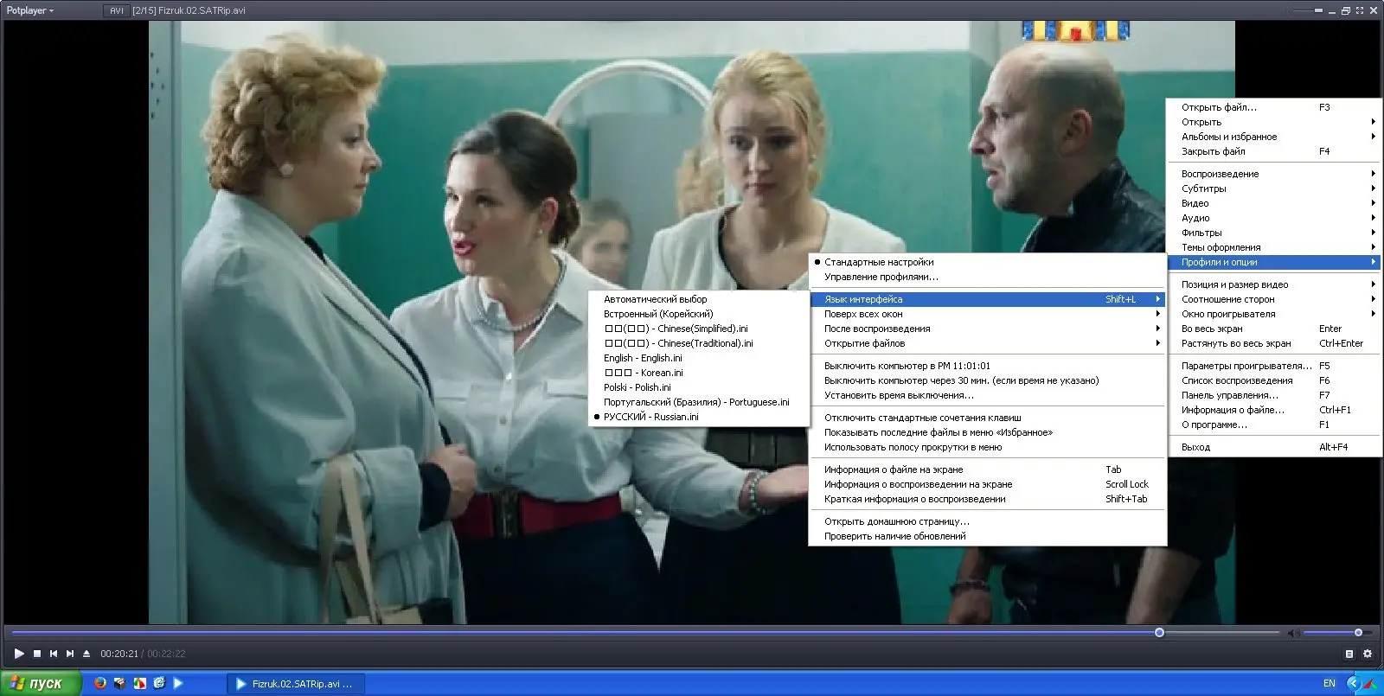The image size is (1384, 696).
Task: Launch Potplayer from Quick Launch play icon
Action: pos(178,683)
